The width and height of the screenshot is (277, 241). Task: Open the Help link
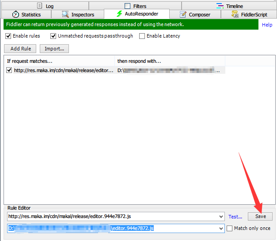(267, 25)
